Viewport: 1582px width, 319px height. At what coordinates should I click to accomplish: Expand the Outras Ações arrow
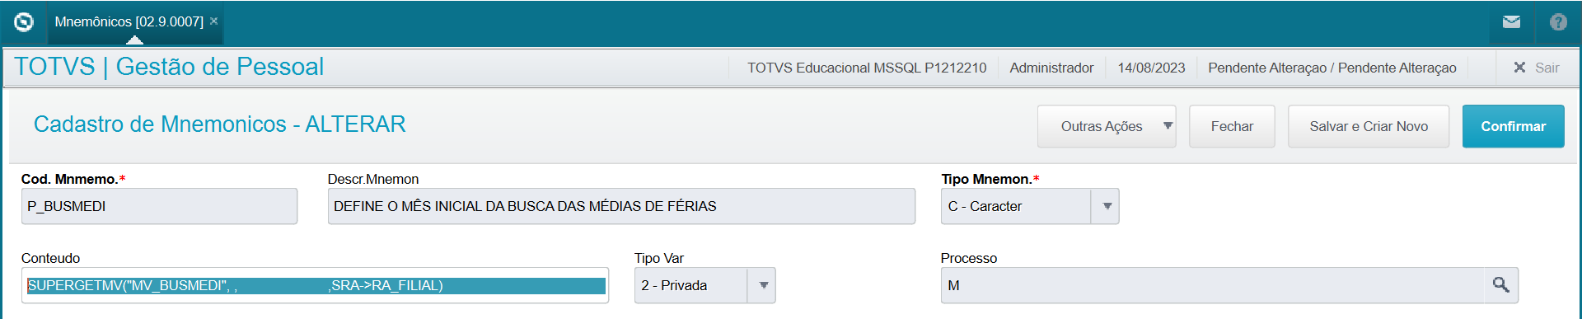(1167, 126)
